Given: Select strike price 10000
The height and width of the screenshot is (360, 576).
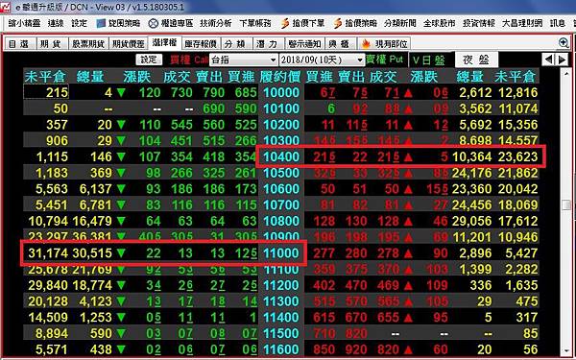Looking at the screenshot, I should pyautogui.click(x=281, y=92).
